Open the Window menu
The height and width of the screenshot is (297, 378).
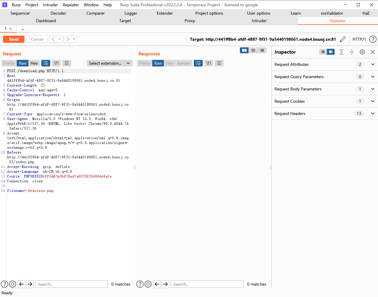click(x=91, y=5)
